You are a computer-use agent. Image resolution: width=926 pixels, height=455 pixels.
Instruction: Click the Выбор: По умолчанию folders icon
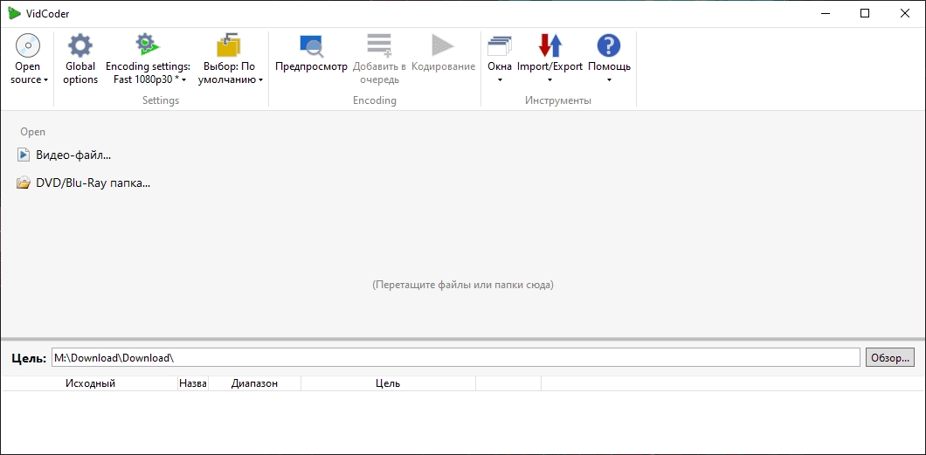click(x=229, y=45)
